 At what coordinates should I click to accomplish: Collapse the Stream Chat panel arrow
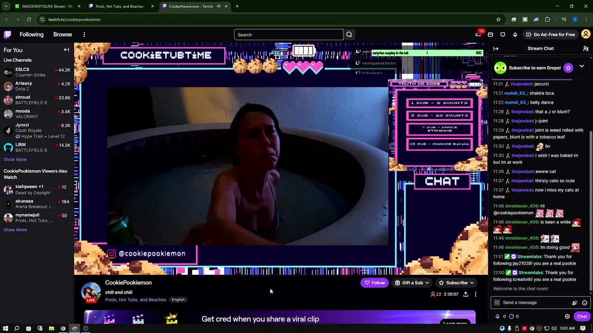pyautogui.click(x=496, y=49)
